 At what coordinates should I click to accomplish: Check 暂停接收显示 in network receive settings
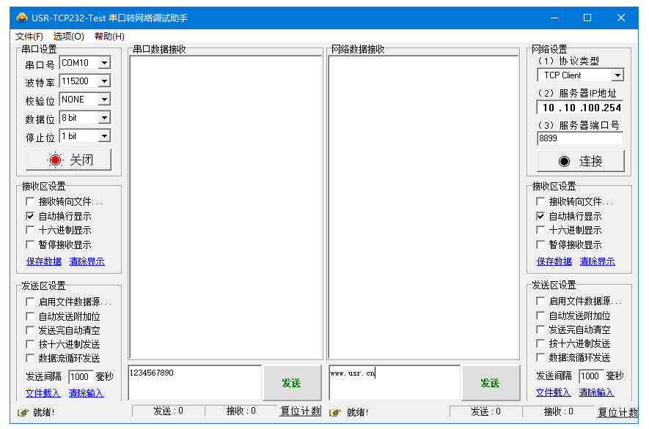pyautogui.click(x=541, y=245)
